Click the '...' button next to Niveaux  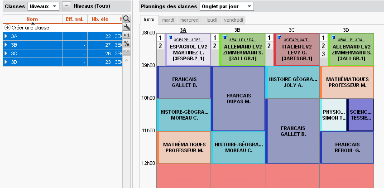pyautogui.click(x=67, y=6)
